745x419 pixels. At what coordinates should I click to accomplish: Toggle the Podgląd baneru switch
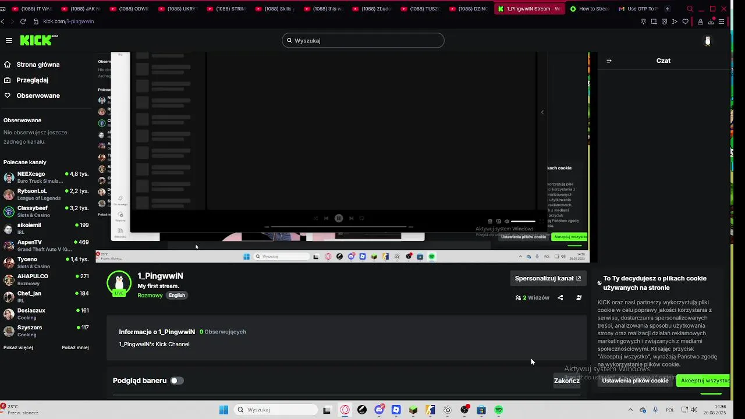click(177, 381)
